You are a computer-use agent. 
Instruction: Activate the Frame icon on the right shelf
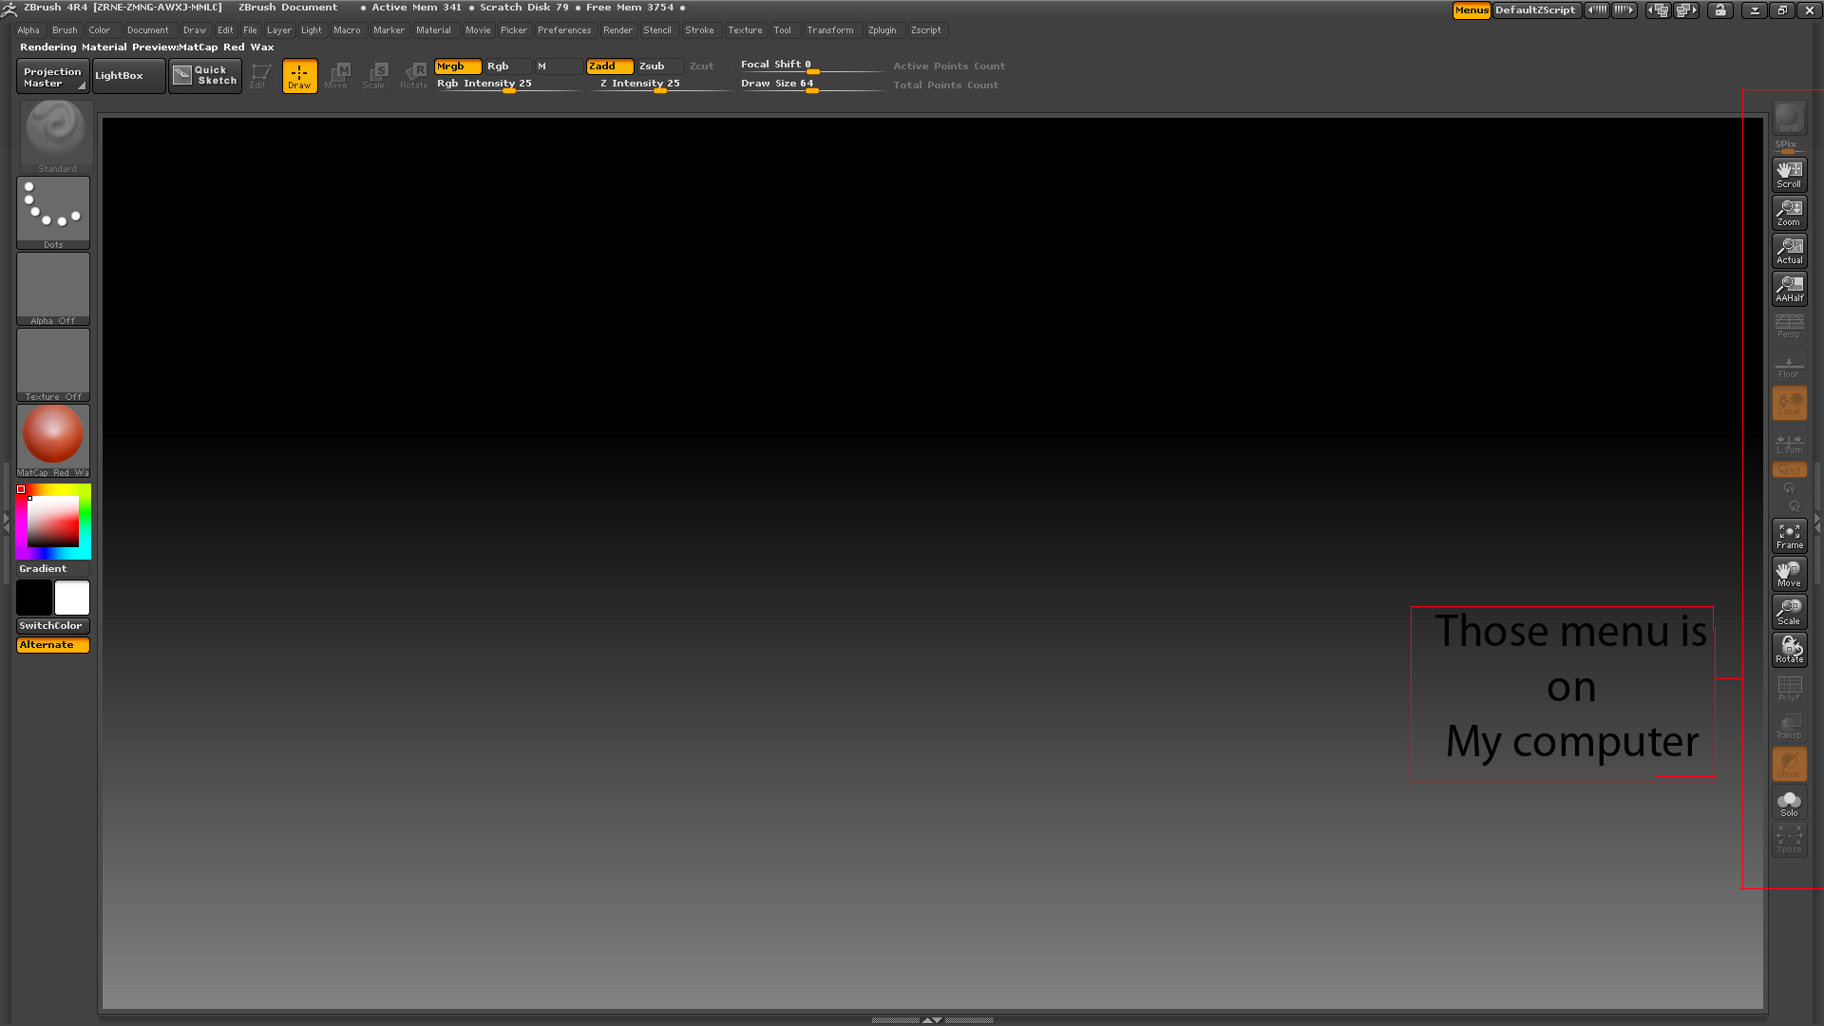[1789, 534]
